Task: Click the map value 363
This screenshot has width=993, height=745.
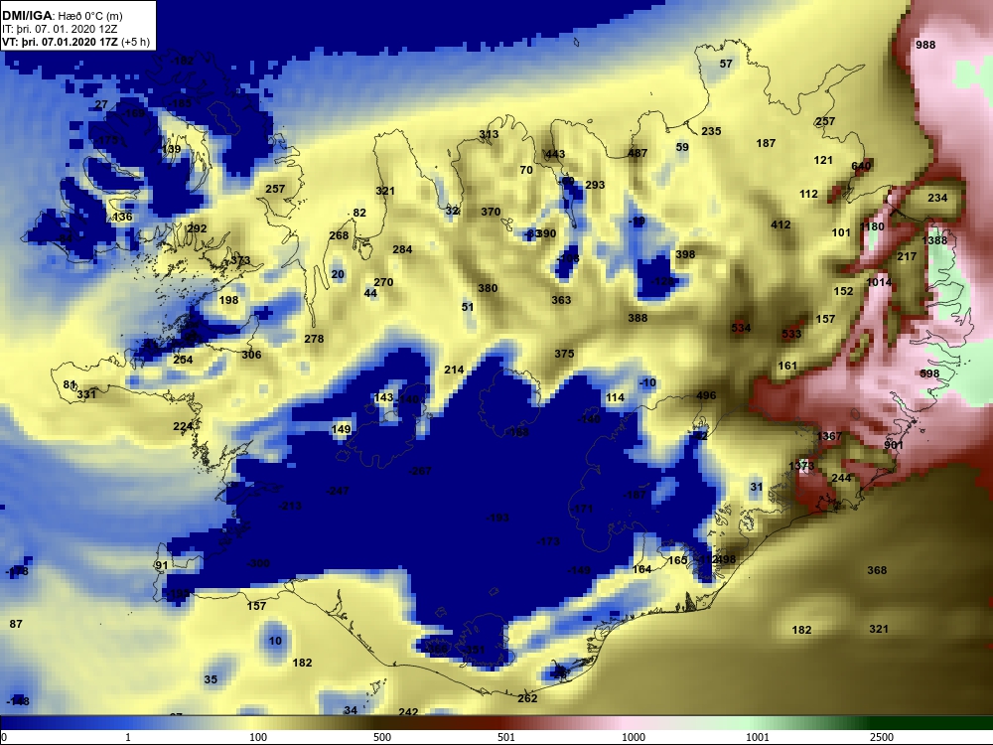Action: [x=561, y=300]
